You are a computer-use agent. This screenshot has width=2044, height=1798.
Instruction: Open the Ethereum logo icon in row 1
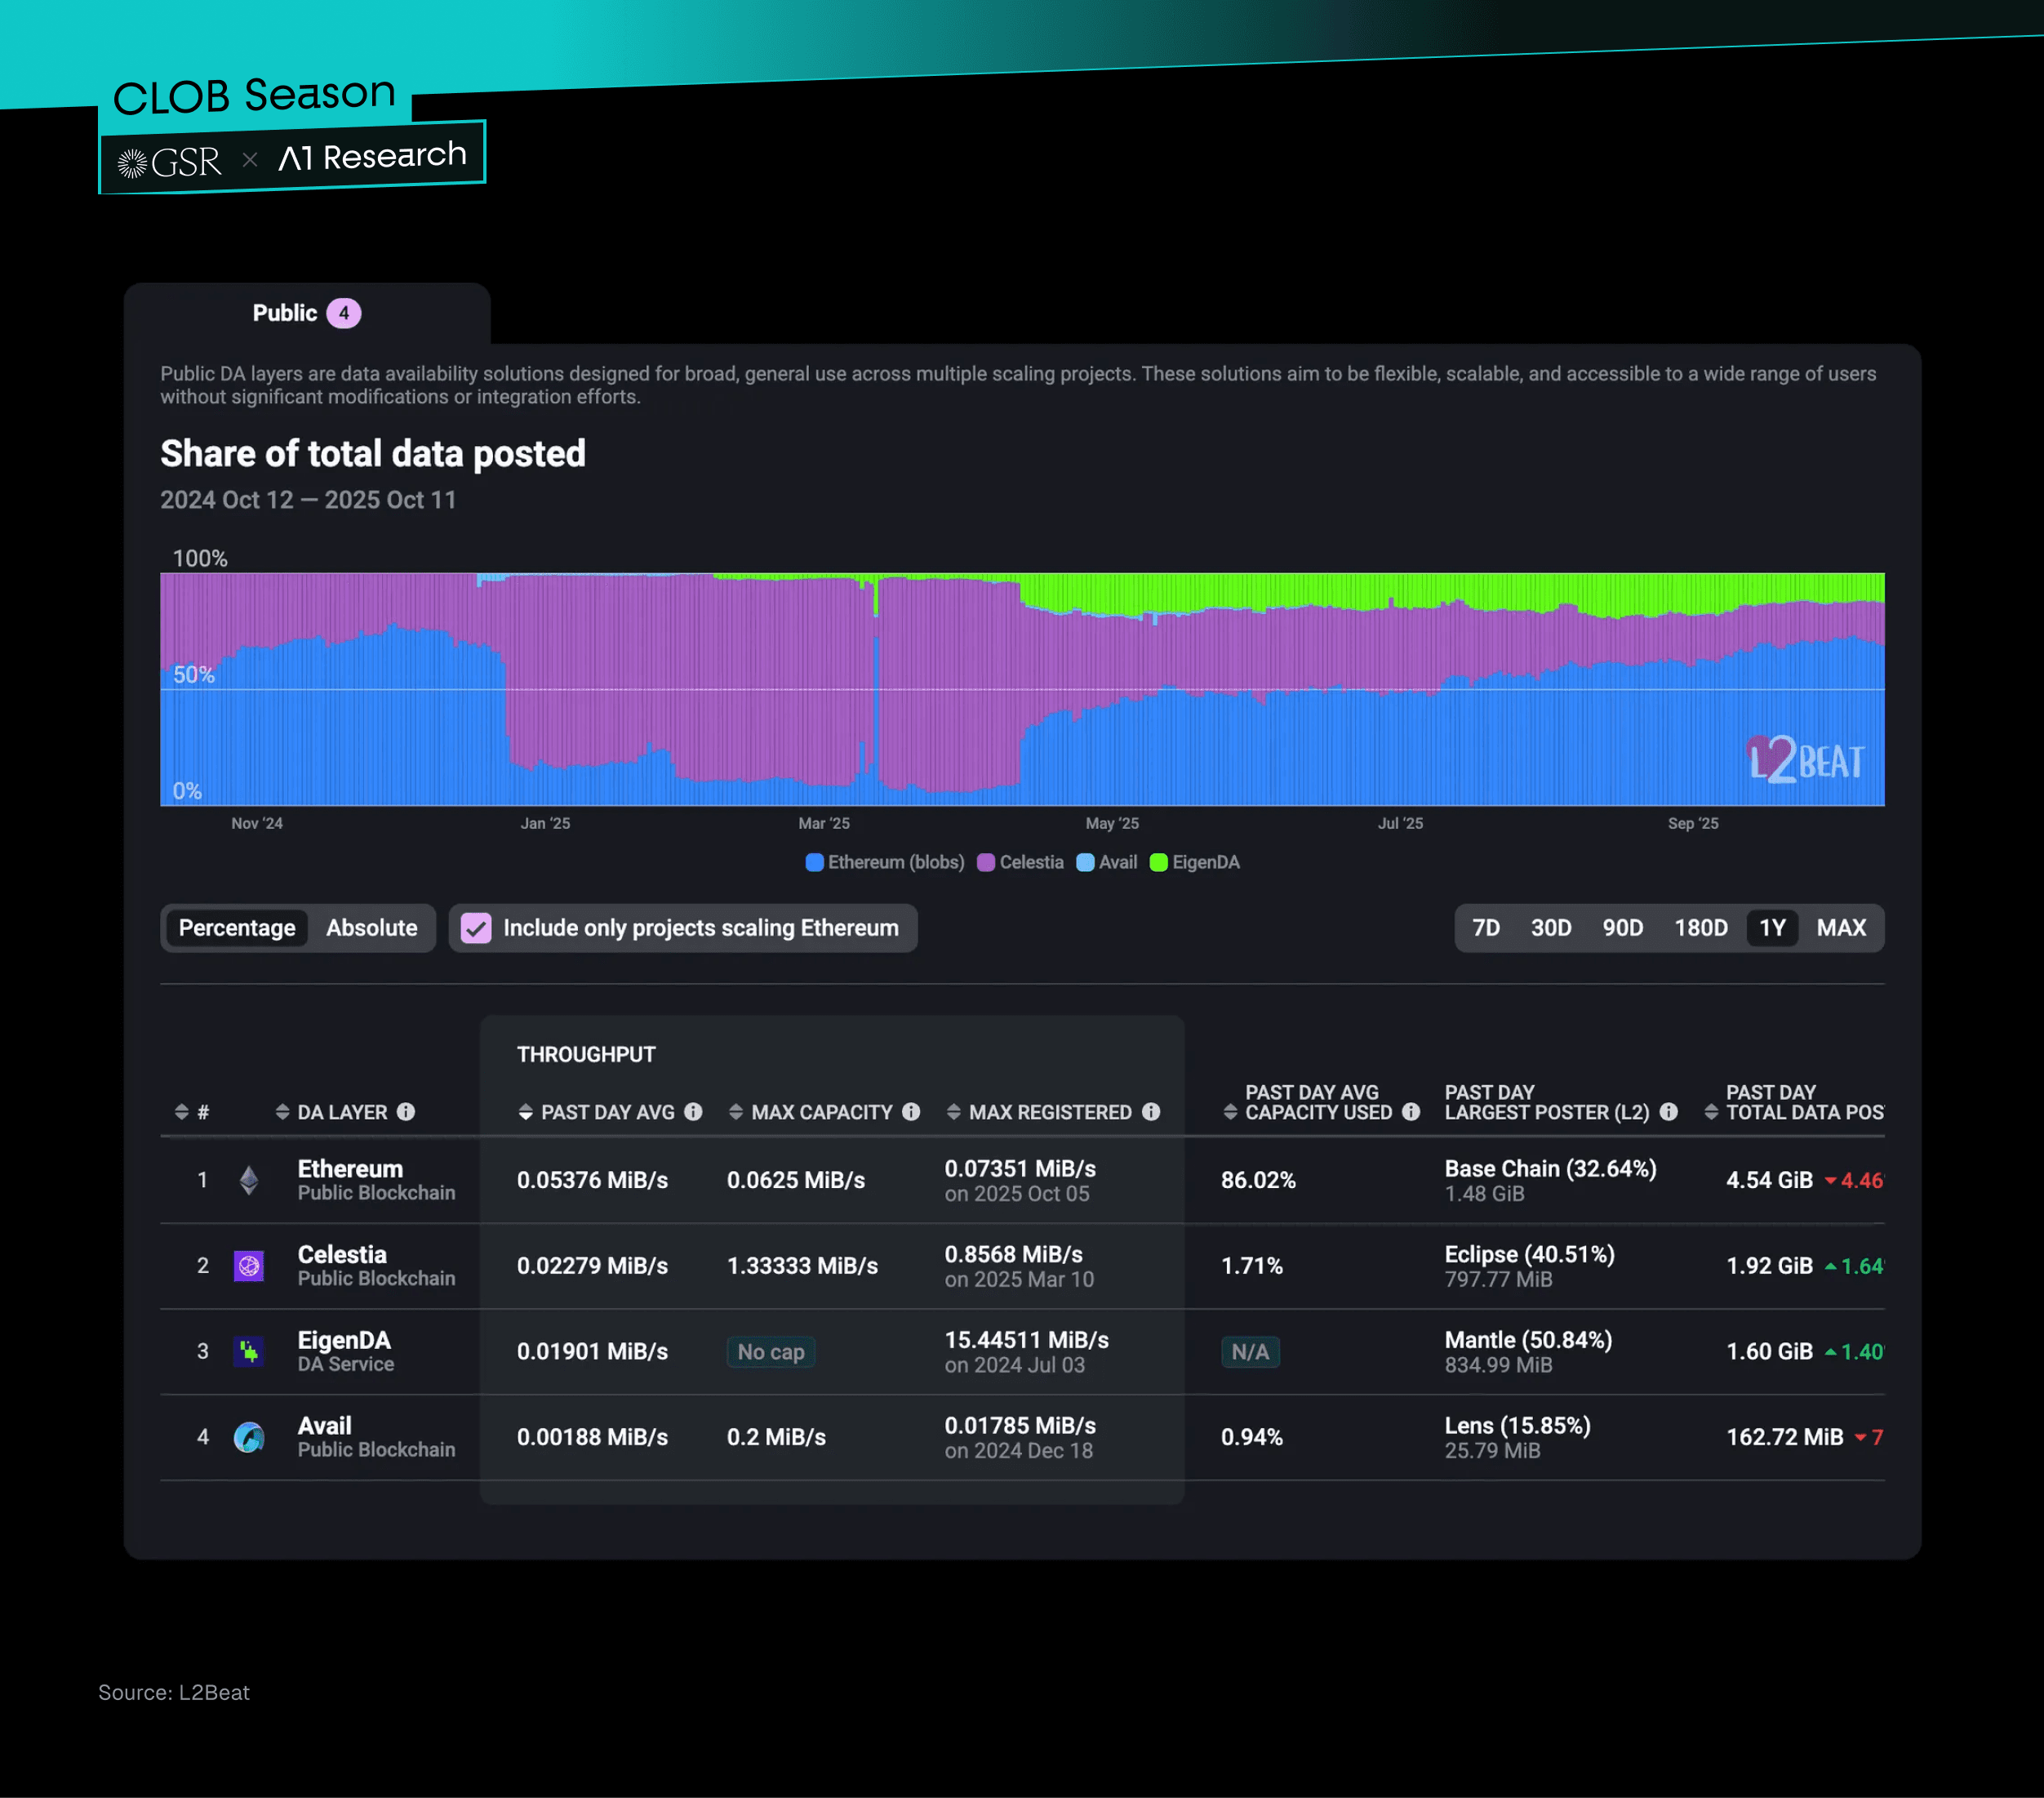pos(249,1181)
